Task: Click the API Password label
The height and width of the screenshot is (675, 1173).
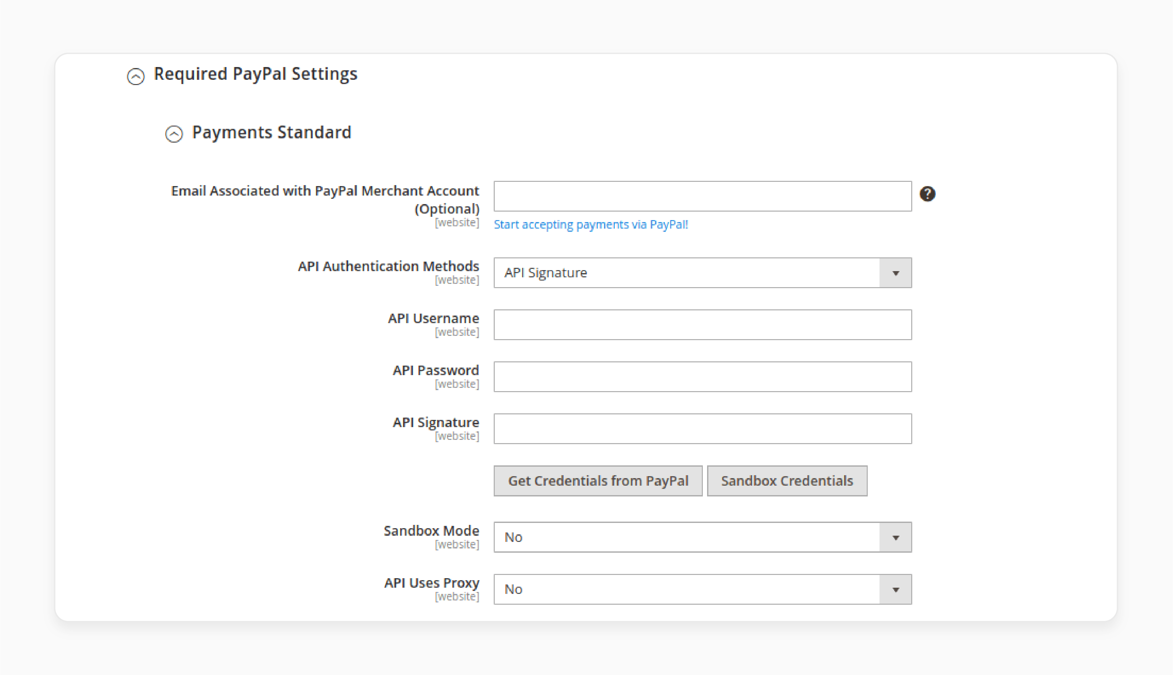Action: tap(435, 370)
